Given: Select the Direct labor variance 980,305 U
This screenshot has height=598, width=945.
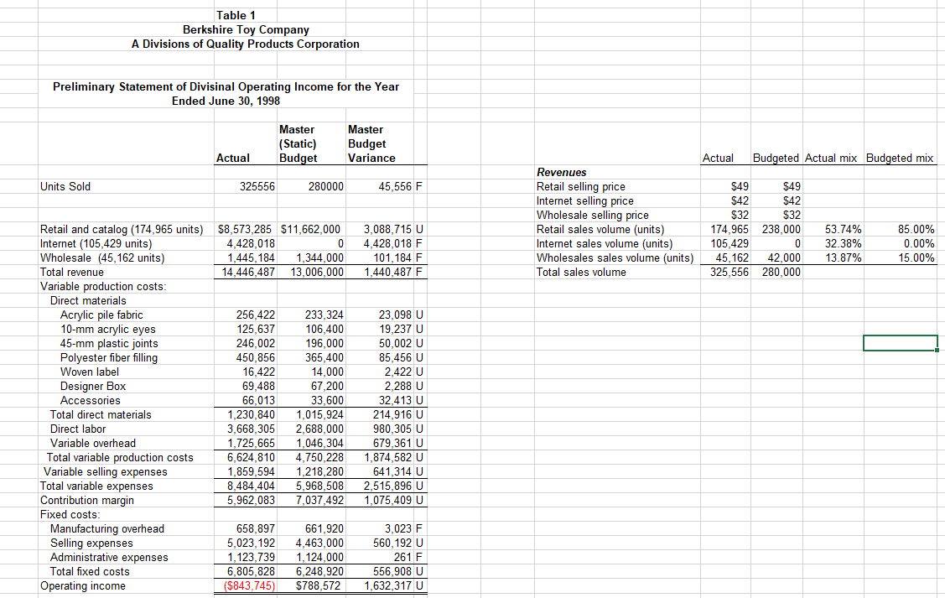Looking at the screenshot, I should (x=392, y=429).
